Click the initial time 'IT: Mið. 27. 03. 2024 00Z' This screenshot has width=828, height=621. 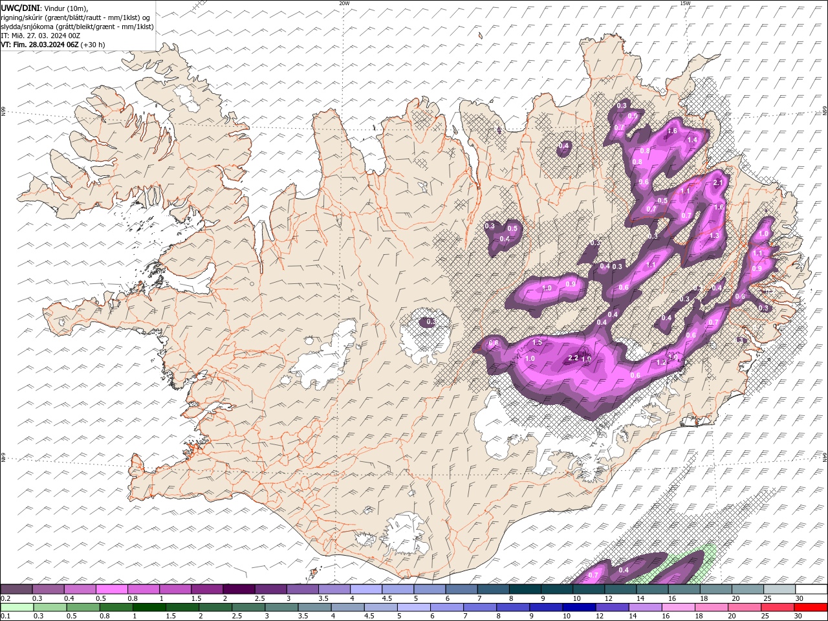pyautogui.click(x=40, y=36)
